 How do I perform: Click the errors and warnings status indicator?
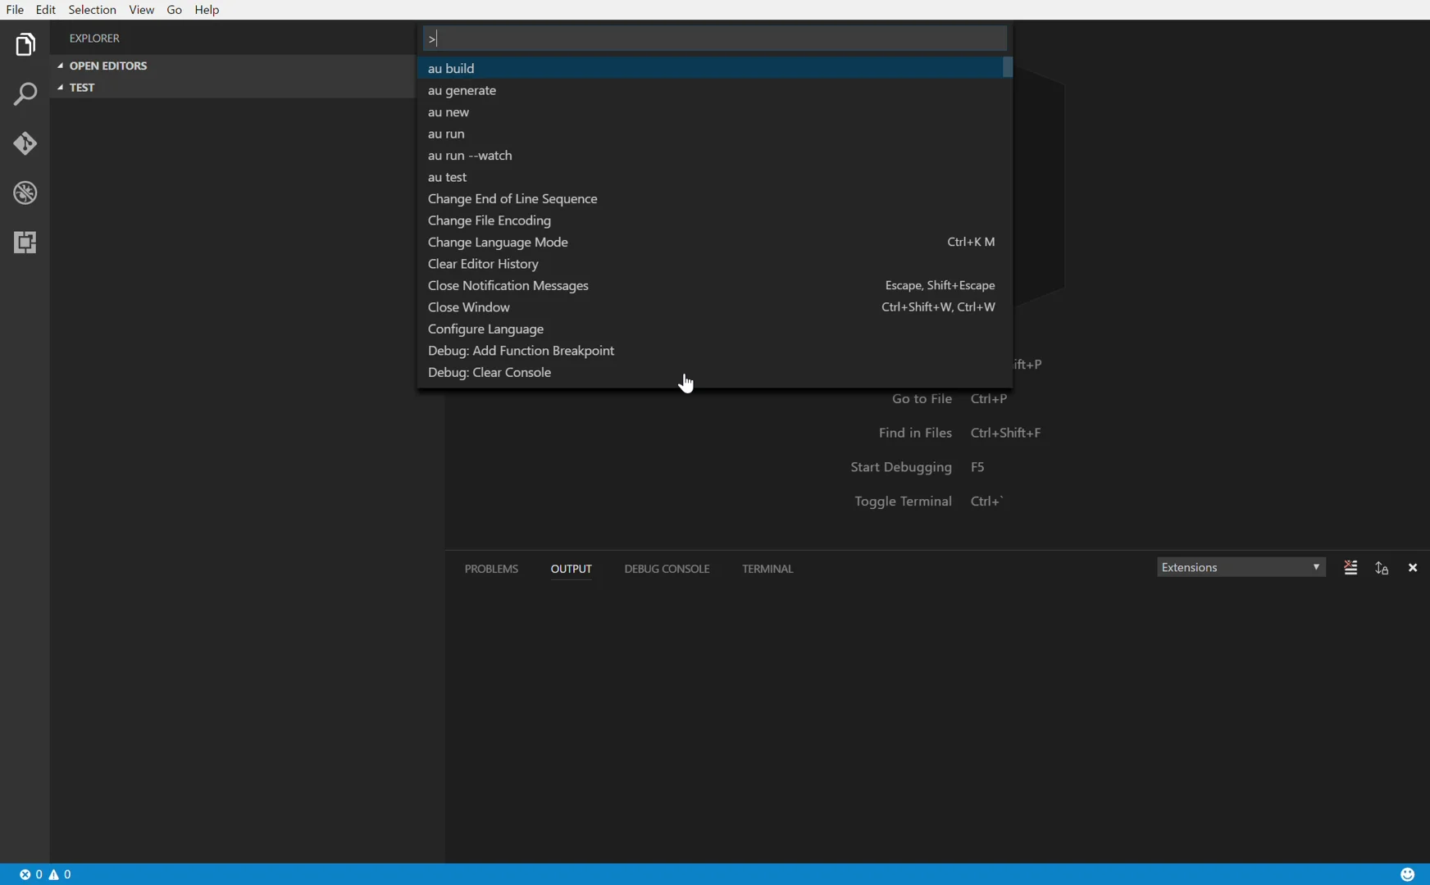click(x=45, y=874)
